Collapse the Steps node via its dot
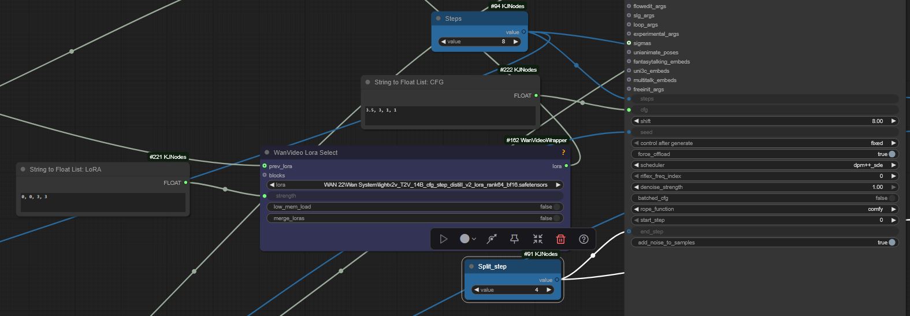Screen dimensions: 910x316 [x=439, y=18]
